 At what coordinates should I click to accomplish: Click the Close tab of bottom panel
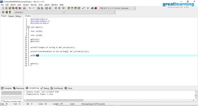coord(68,88)
